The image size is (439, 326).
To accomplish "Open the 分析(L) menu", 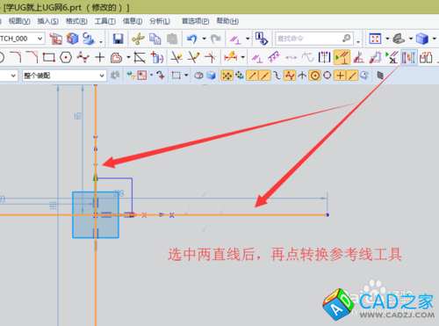I will click(x=160, y=21).
